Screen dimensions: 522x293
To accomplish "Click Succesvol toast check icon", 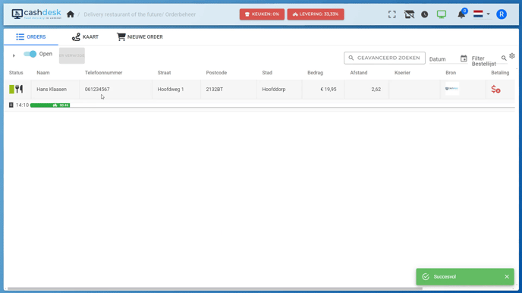I will point(426,277).
